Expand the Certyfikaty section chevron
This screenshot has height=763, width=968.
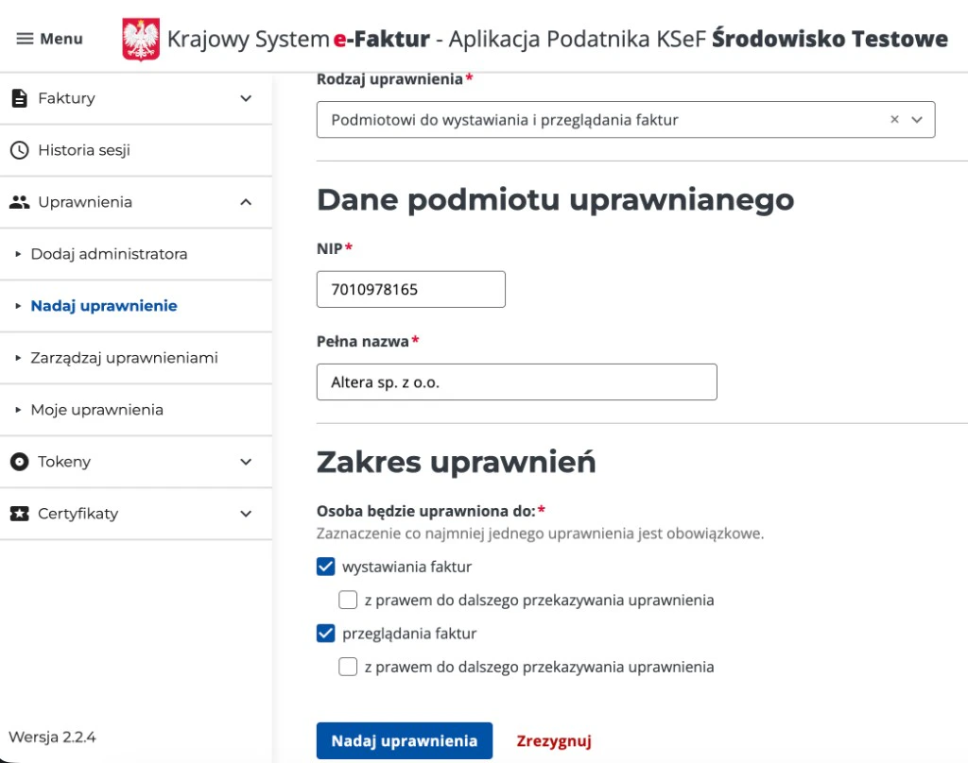[246, 513]
